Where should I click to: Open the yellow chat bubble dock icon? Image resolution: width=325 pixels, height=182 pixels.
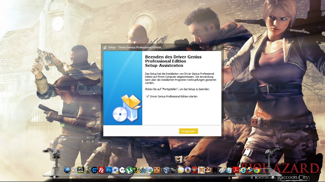181,170
